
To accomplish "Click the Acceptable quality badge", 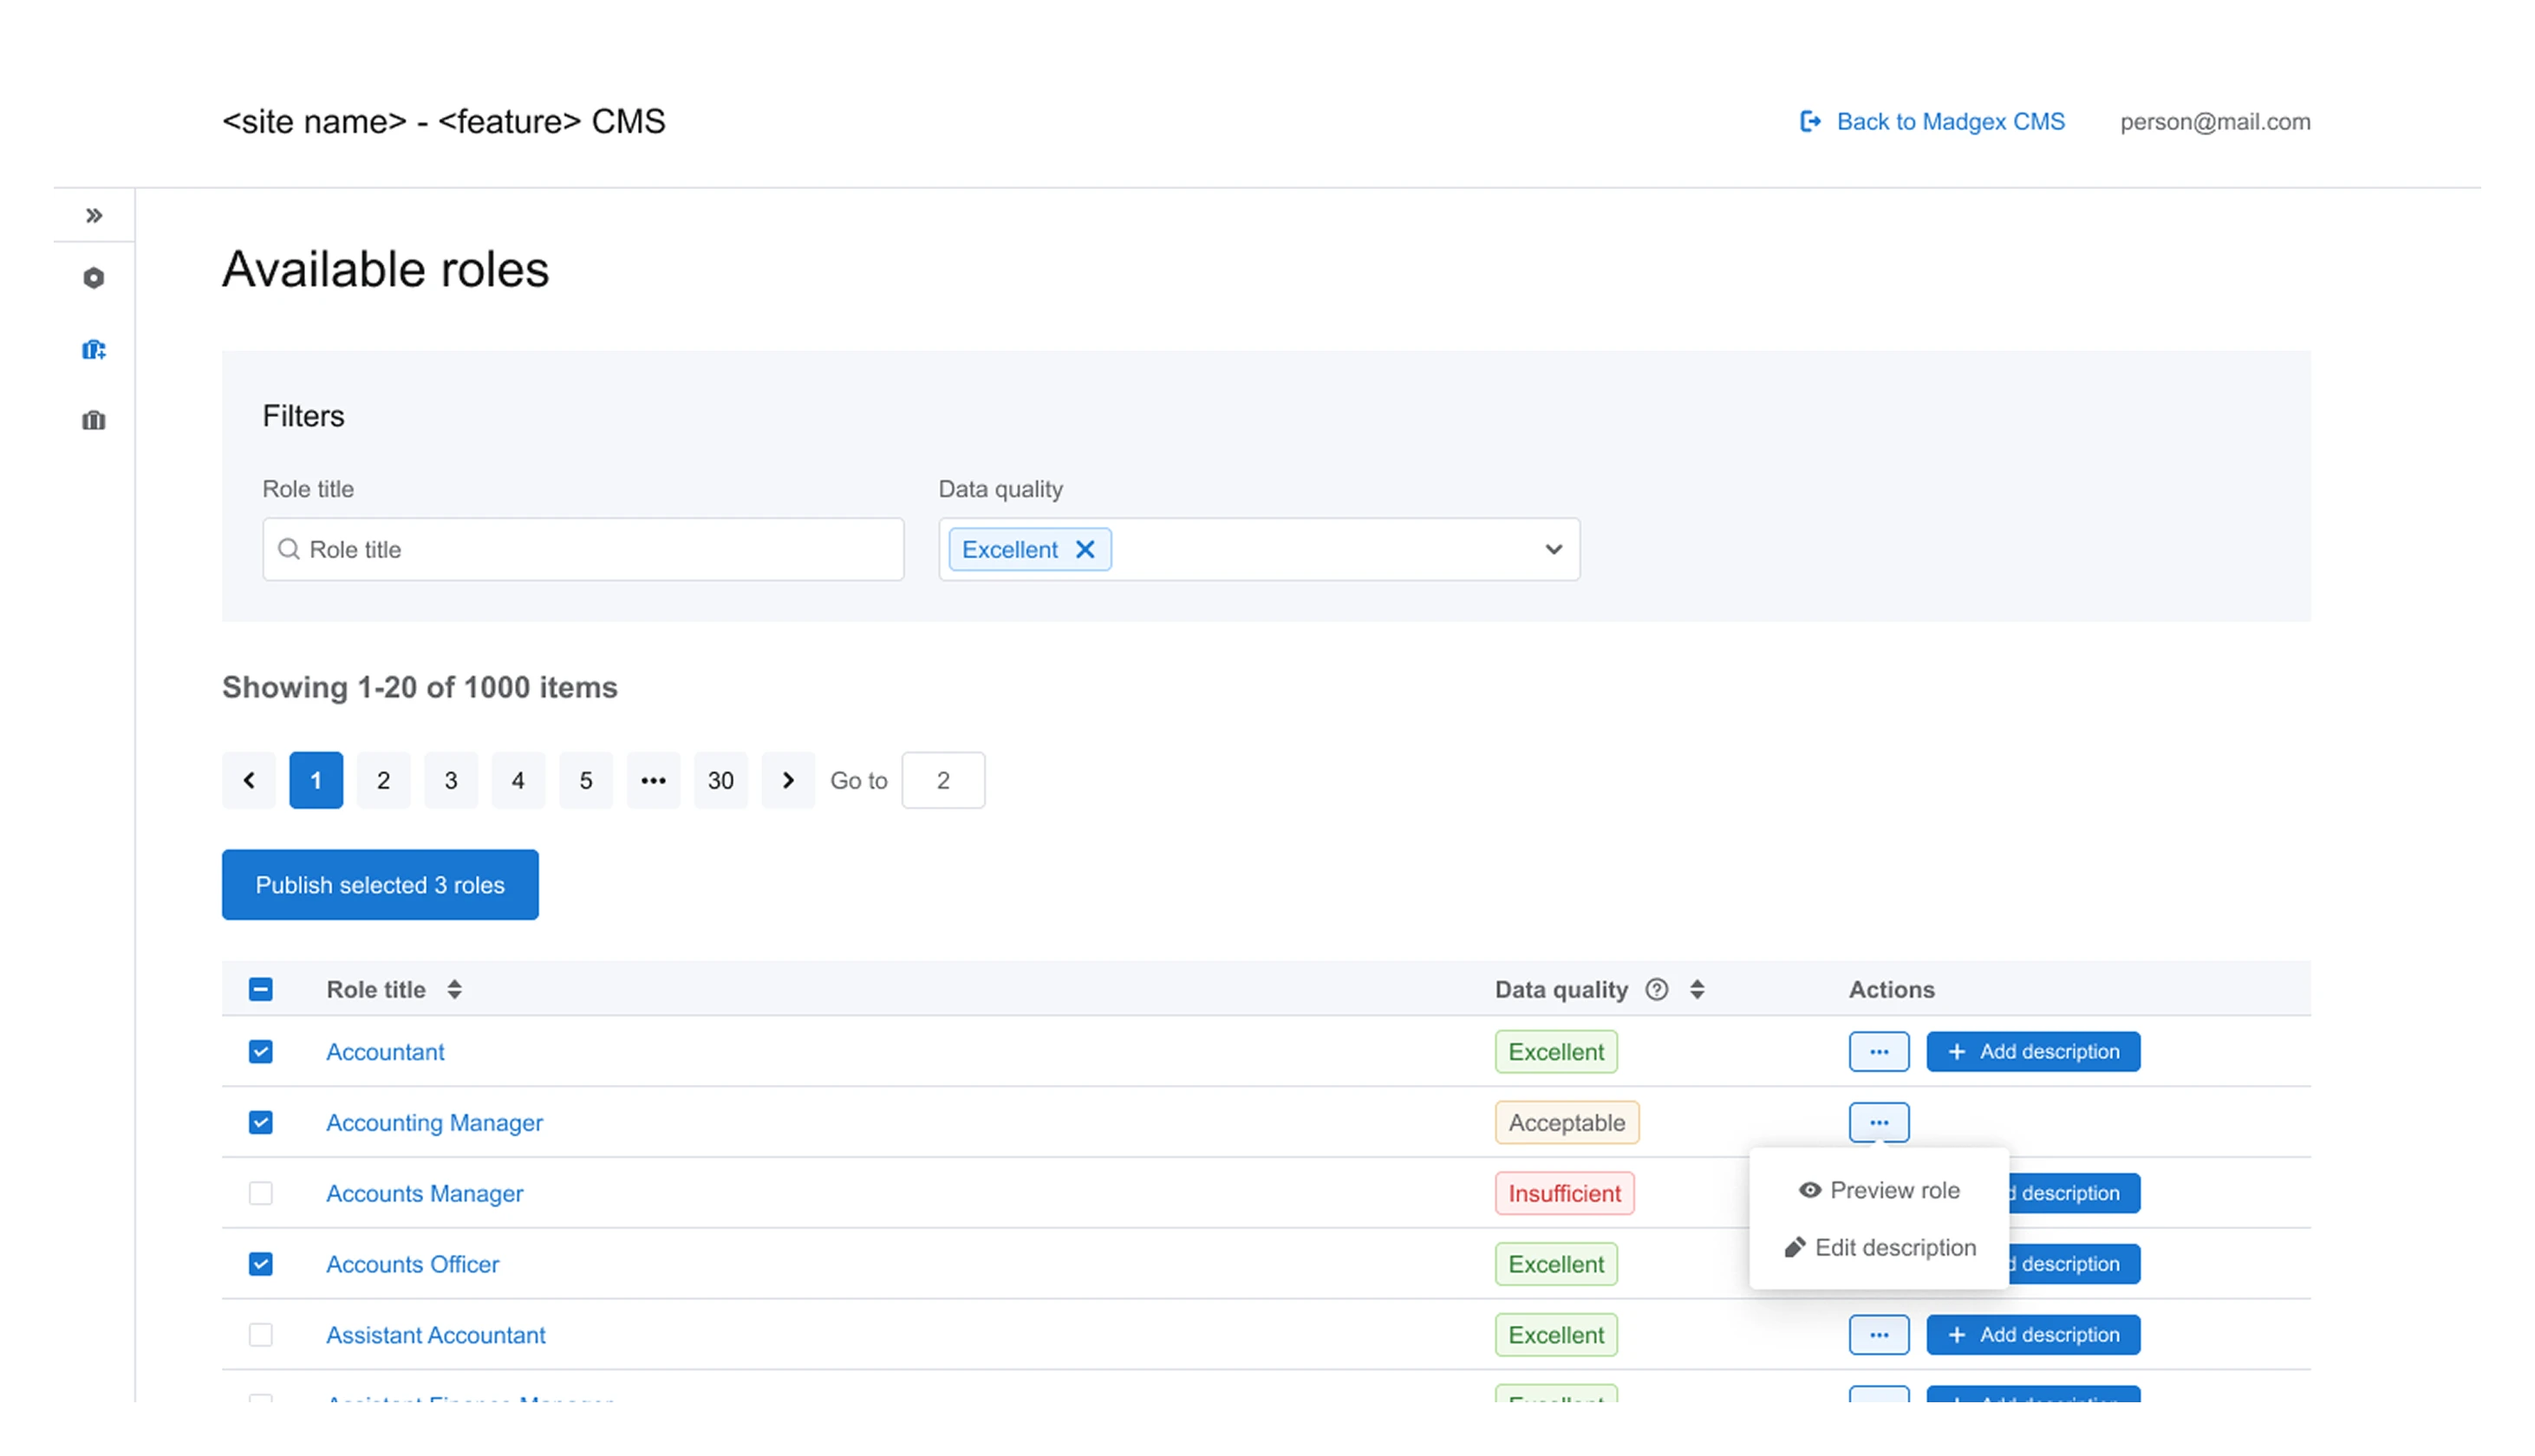I will click(x=1566, y=1122).
